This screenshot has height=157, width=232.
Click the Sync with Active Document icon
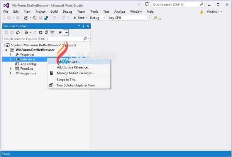(35, 32)
